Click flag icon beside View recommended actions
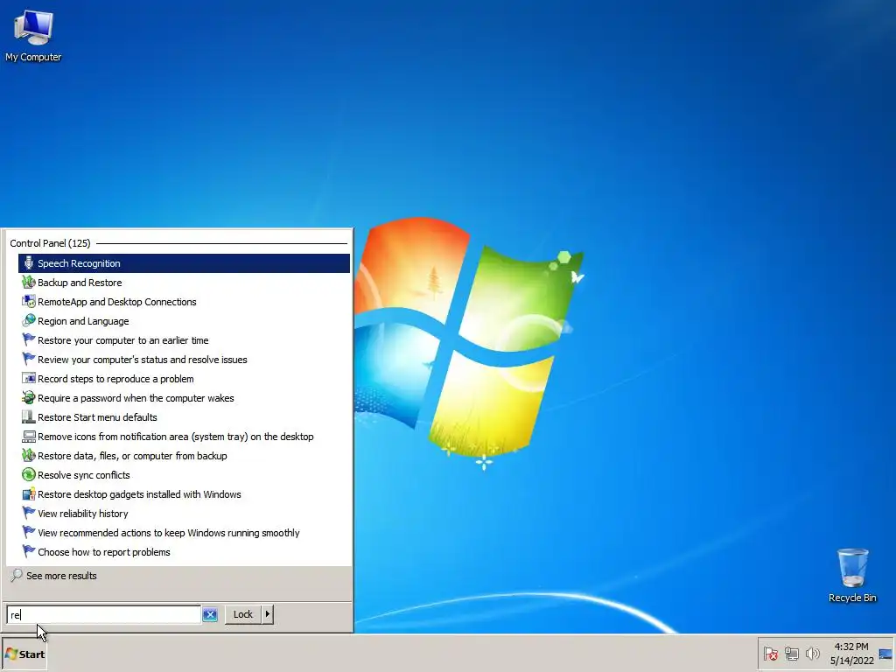The width and height of the screenshot is (896, 672). (29, 533)
